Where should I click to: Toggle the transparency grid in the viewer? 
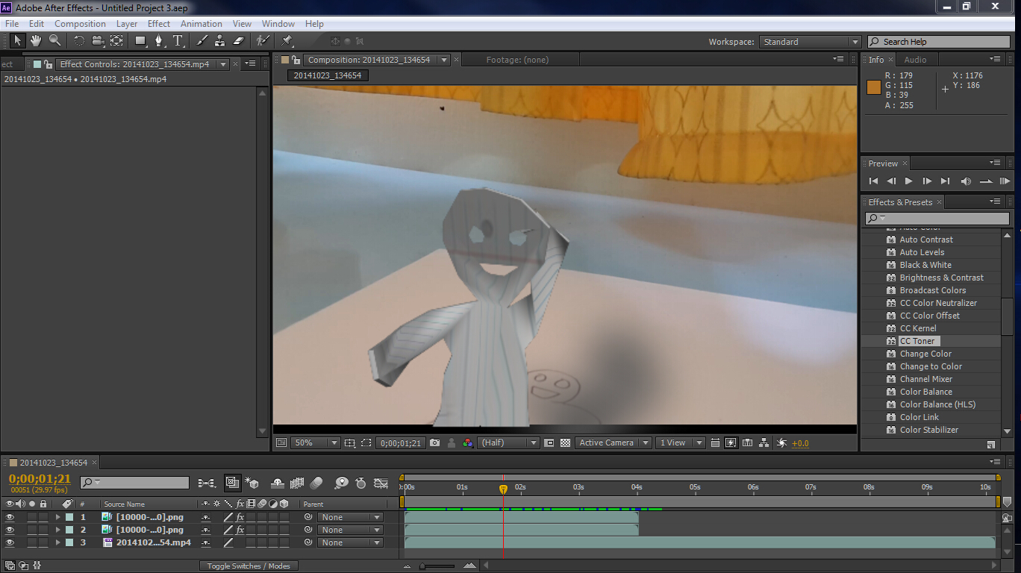[566, 442]
